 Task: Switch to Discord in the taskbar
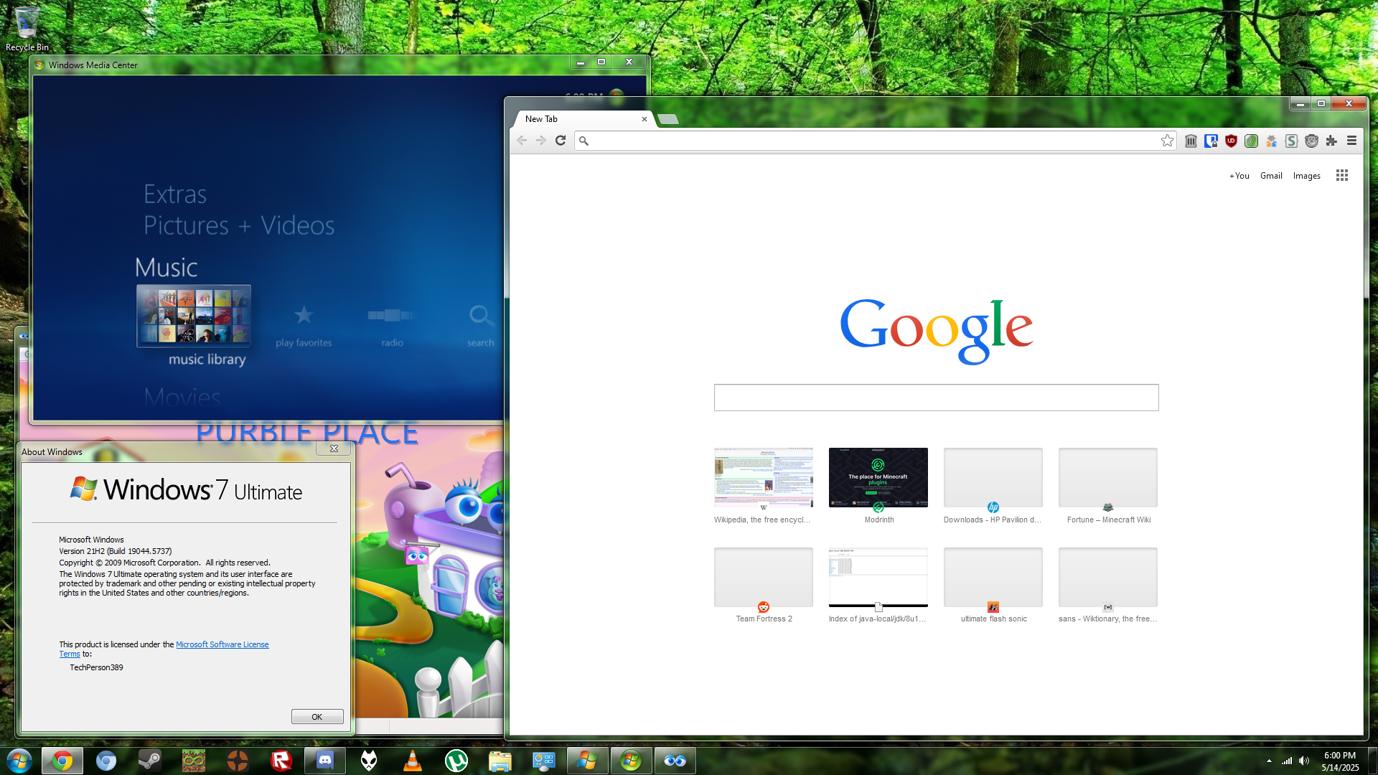[x=325, y=761]
